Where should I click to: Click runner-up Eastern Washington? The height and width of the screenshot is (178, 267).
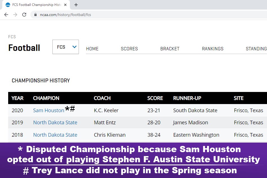click(x=196, y=135)
